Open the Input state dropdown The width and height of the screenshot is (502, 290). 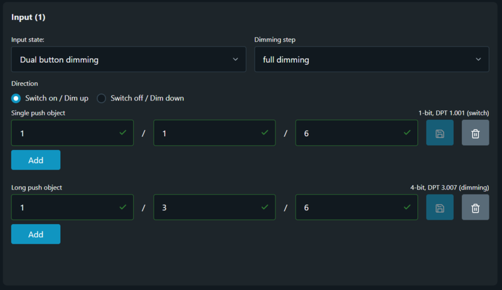(x=129, y=60)
